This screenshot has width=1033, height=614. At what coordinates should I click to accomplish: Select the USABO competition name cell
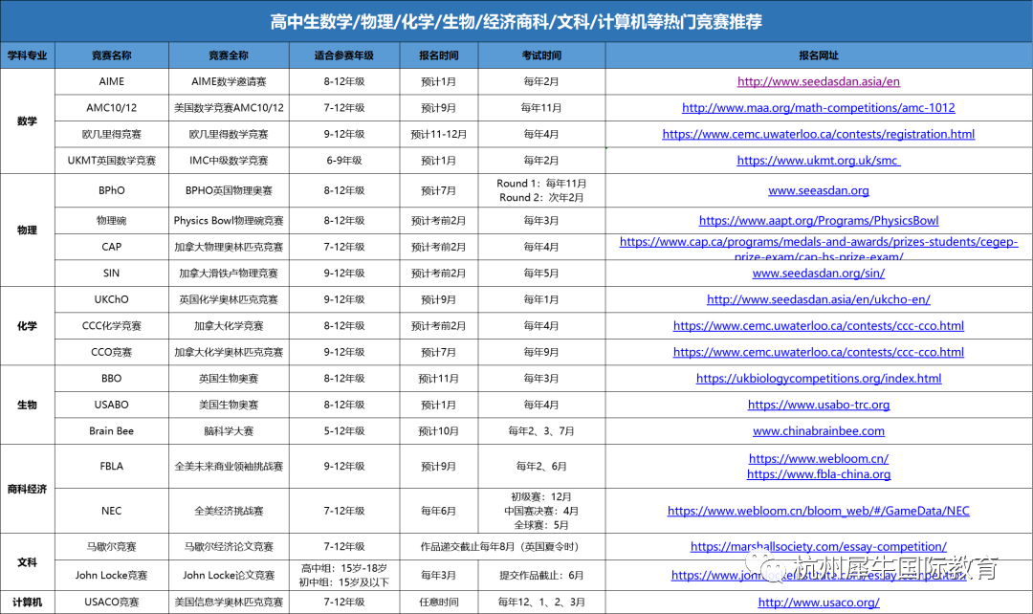[x=111, y=406]
